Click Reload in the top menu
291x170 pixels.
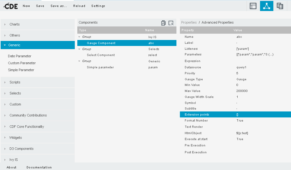[79, 6]
